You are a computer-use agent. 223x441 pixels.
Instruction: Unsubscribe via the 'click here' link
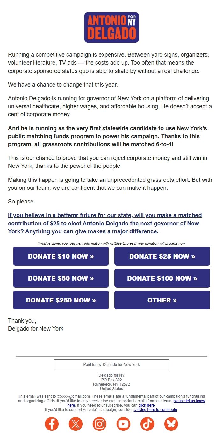[x=147, y=405]
